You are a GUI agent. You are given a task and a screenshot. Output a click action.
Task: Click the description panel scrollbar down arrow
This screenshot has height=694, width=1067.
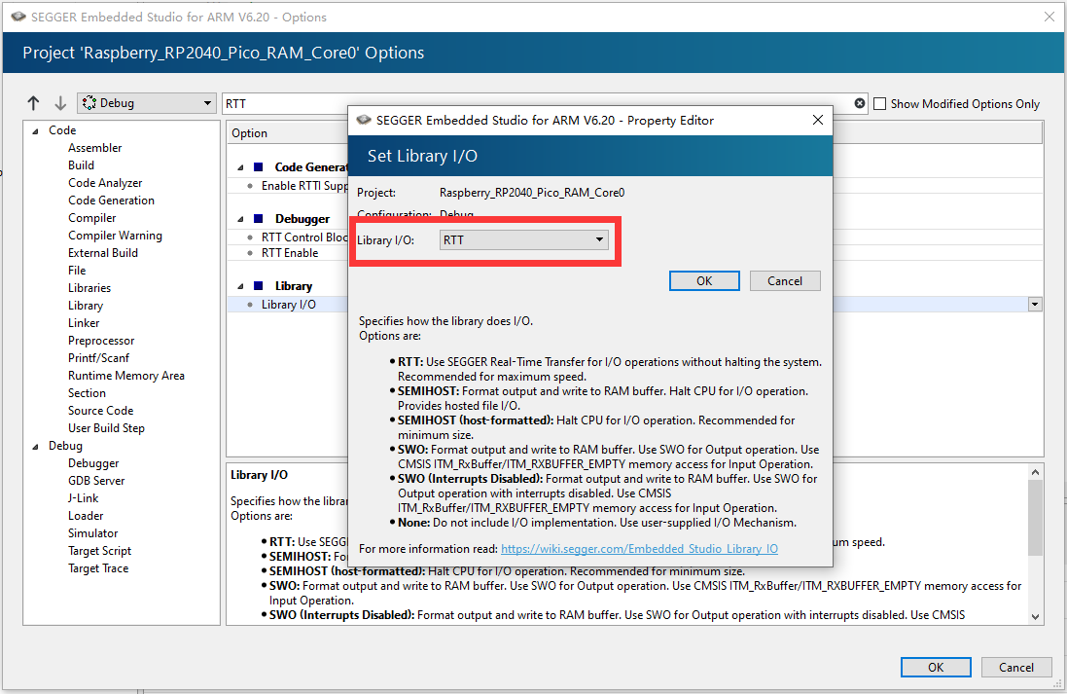[1035, 617]
